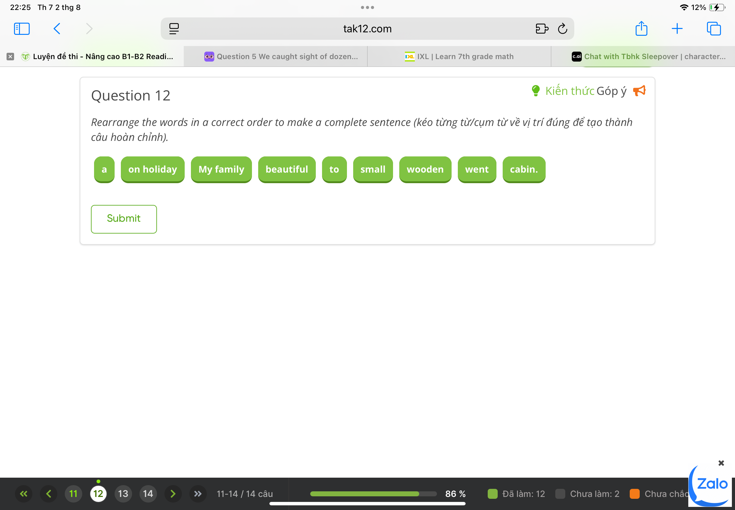
Task: Go back with the browser back arrow
Action: tap(57, 29)
